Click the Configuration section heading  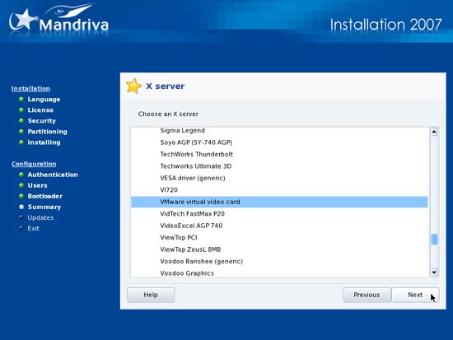click(x=34, y=164)
